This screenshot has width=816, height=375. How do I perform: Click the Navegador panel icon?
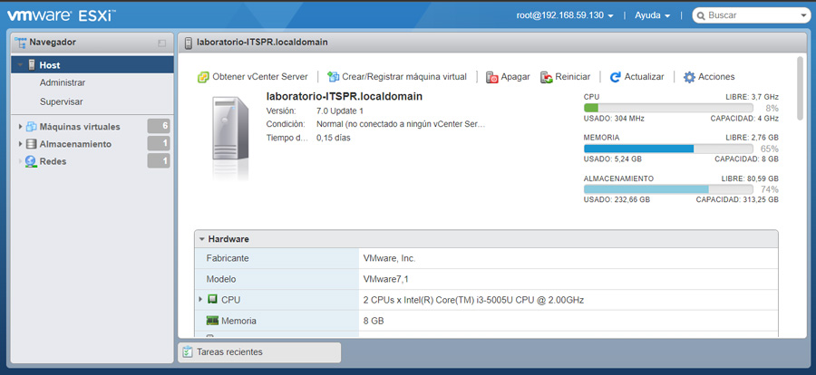(x=21, y=43)
